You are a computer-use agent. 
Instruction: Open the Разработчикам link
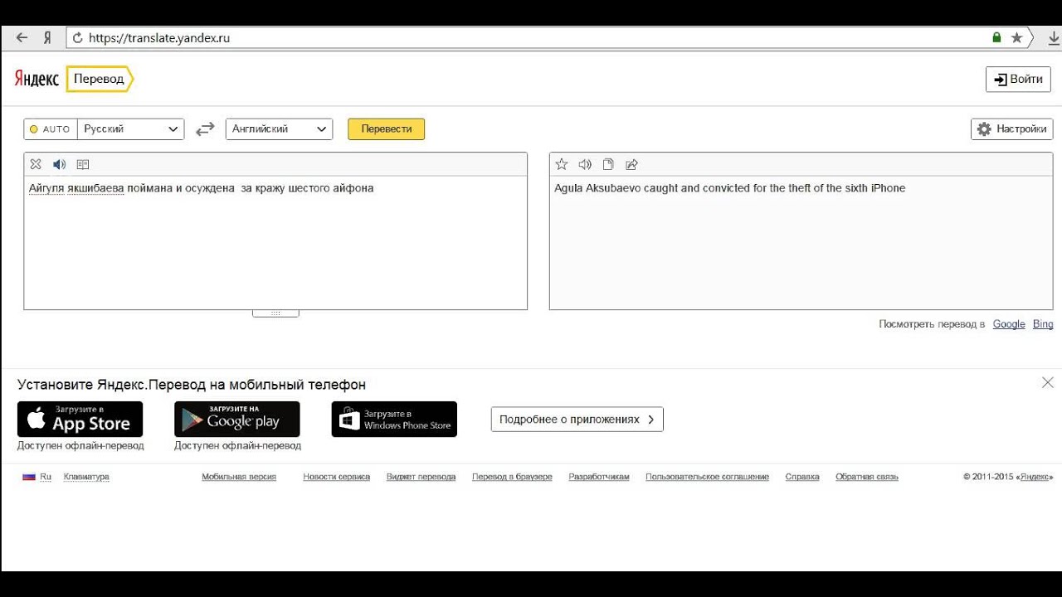[x=599, y=477]
